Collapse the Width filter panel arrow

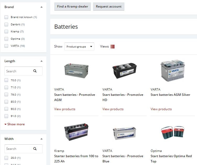point(41,139)
